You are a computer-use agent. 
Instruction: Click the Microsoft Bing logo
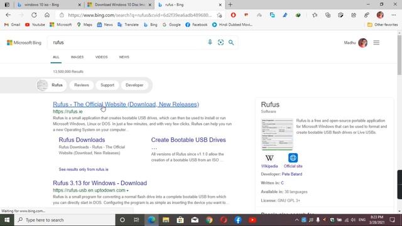24,43
